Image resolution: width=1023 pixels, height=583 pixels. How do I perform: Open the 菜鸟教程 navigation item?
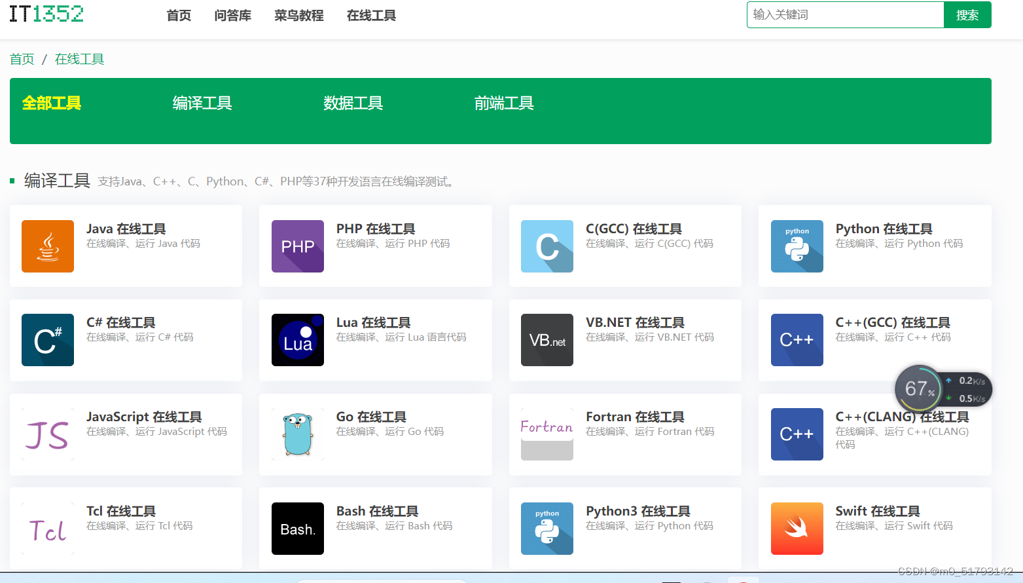click(x=299, y=15)
